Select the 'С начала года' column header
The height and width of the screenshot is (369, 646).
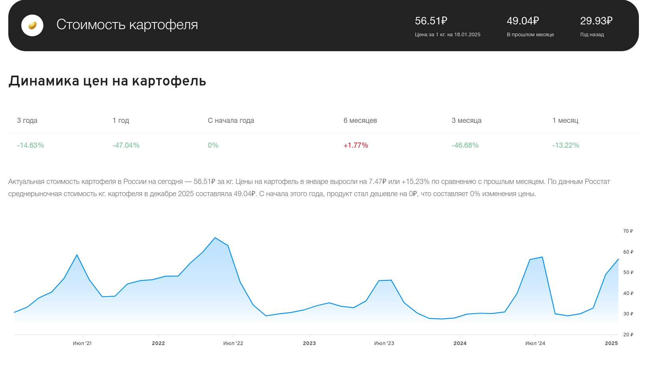coord(231,121)
